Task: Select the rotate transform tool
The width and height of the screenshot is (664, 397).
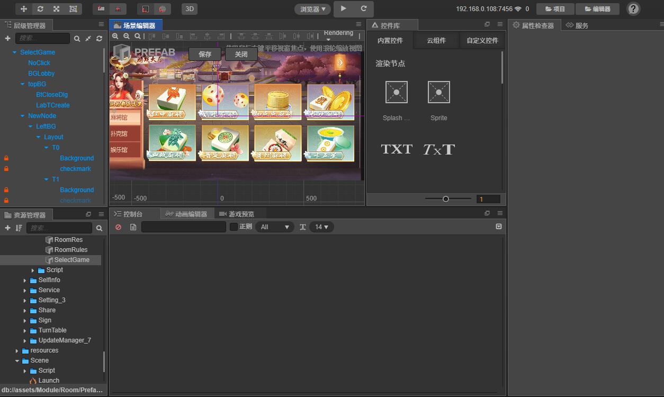Action: click(x=40, y=9)
